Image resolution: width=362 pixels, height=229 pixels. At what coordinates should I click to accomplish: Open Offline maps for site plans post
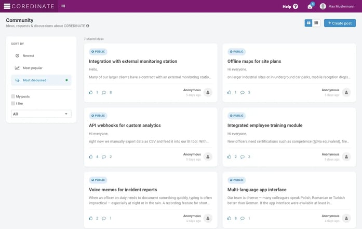point(254,61)
